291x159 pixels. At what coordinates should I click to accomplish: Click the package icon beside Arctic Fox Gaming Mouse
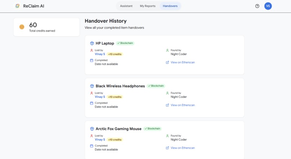point(92,129)
